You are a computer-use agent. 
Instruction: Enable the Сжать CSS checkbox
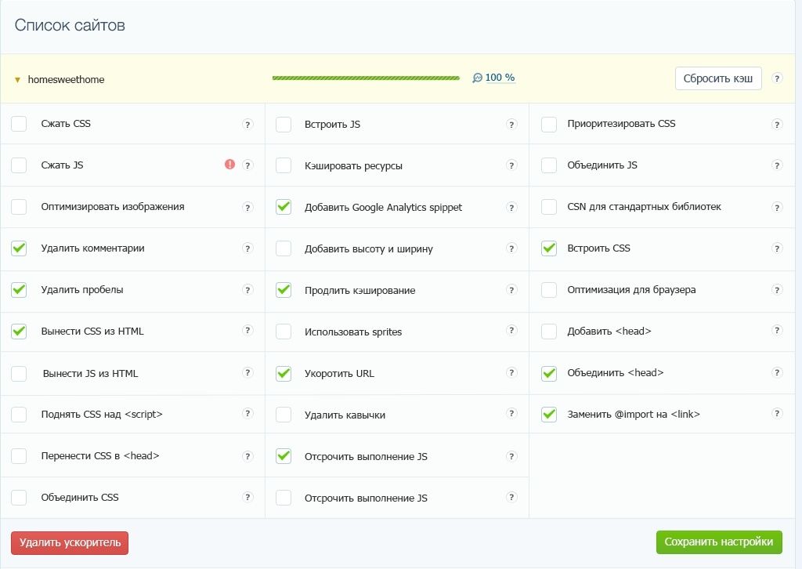click(x=19, y=124)
